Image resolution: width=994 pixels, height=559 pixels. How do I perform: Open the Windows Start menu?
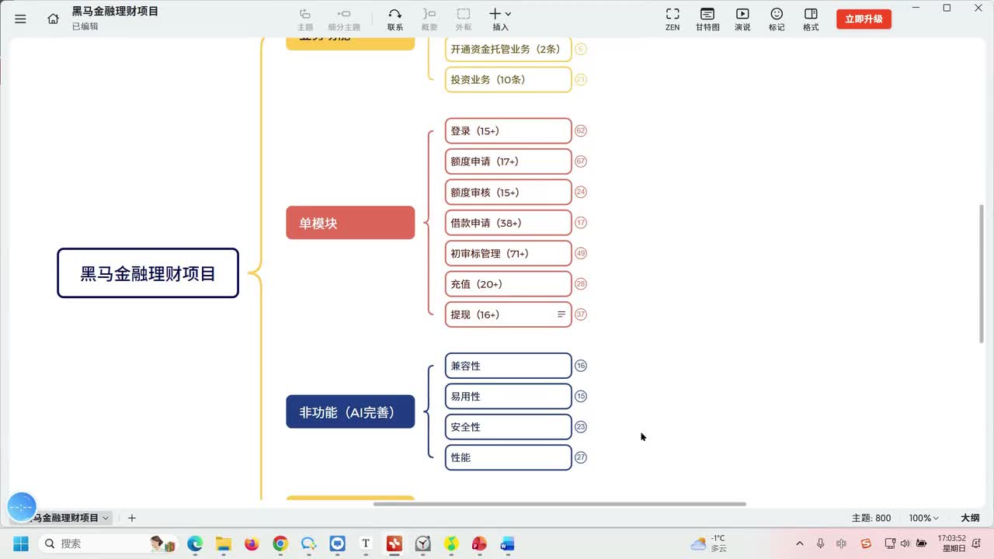[21, 543]
